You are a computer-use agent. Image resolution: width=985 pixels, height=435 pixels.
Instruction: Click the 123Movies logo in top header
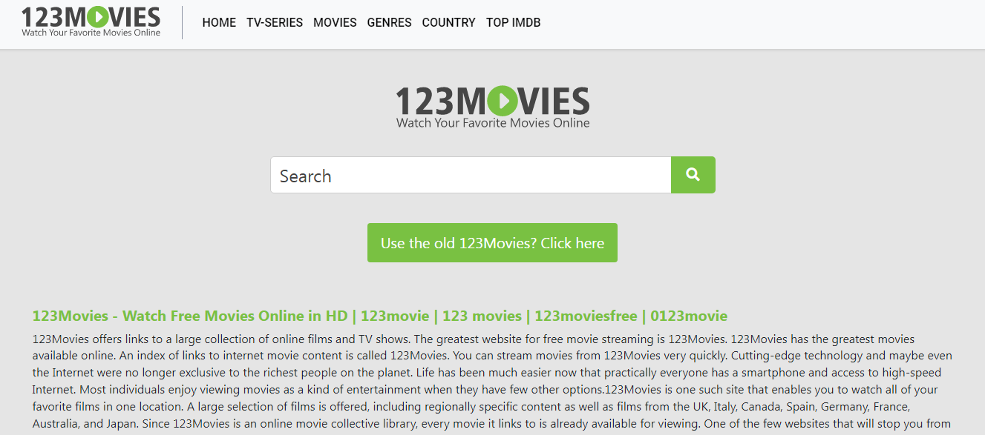(91, 21)
